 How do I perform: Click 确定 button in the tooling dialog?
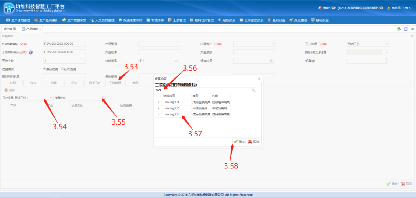pyautogui.click(x=239, y=142)
